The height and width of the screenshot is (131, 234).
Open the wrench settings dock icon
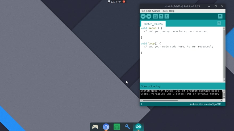pyautogui.click(x=127, y=127)
